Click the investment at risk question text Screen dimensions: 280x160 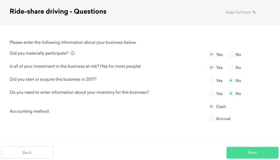[x=75, y=66]
